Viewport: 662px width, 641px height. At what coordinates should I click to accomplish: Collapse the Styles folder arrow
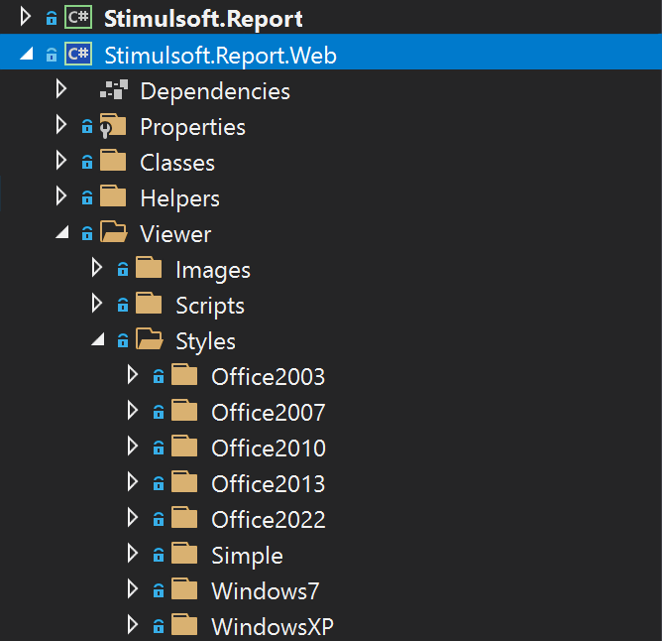(98, 339)
